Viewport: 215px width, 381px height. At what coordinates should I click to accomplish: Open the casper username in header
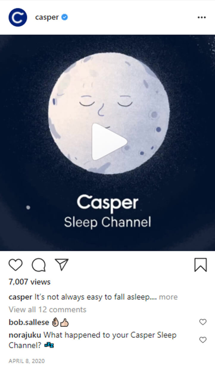47,17
